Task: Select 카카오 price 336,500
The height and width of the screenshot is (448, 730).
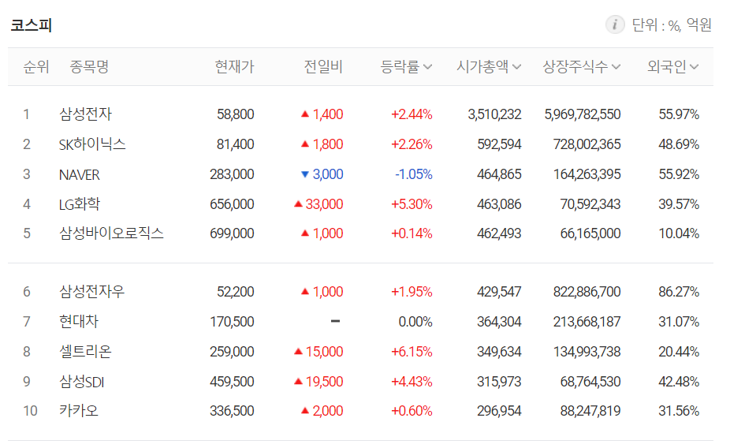Action: tap(232, 411)
